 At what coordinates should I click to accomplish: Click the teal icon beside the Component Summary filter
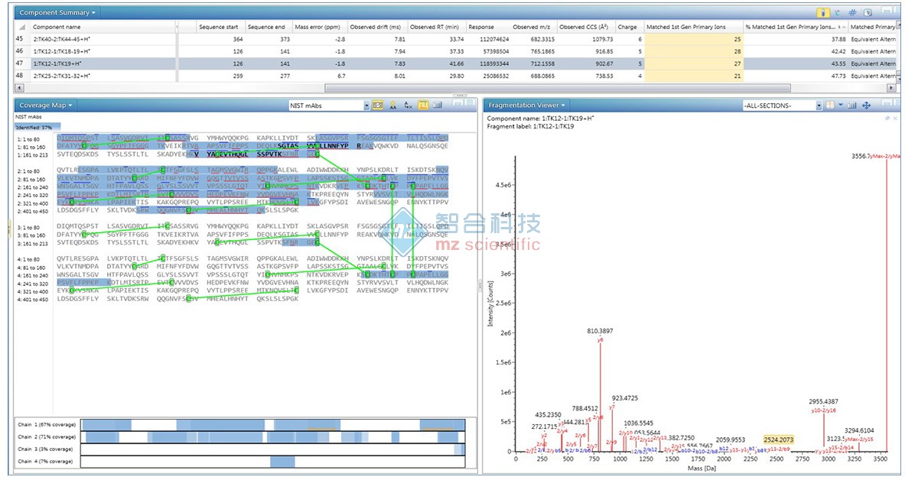pyautogui.click(x=838, y=13)
